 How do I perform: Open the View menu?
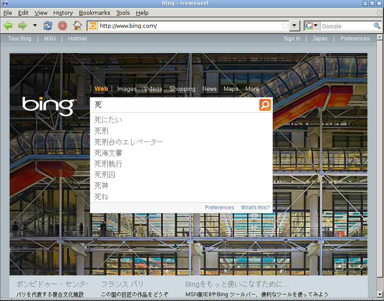pos(41,13)
